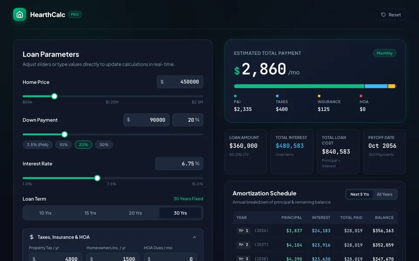Choose the 10 Yrs loan term
Viewport: 419px width, 261px height.
[45, 213]
